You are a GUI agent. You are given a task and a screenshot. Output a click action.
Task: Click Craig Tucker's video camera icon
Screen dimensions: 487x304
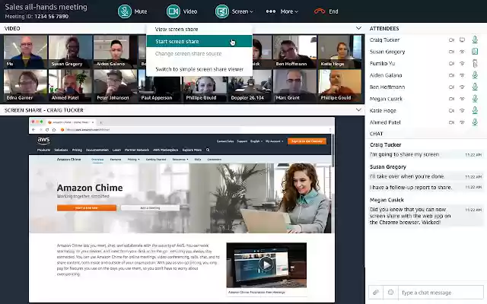coord(451,40)
